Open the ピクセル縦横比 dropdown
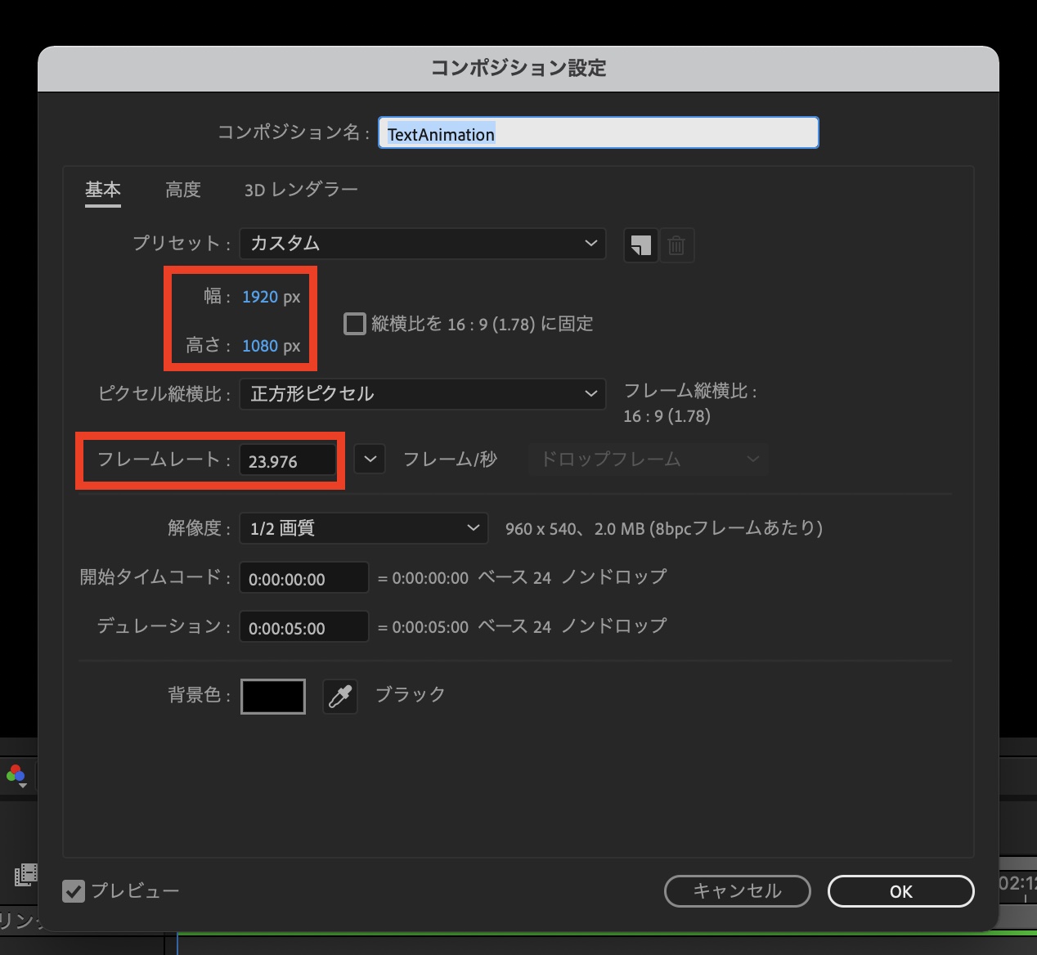The image size is (1037, 955). tap(423, 394)
